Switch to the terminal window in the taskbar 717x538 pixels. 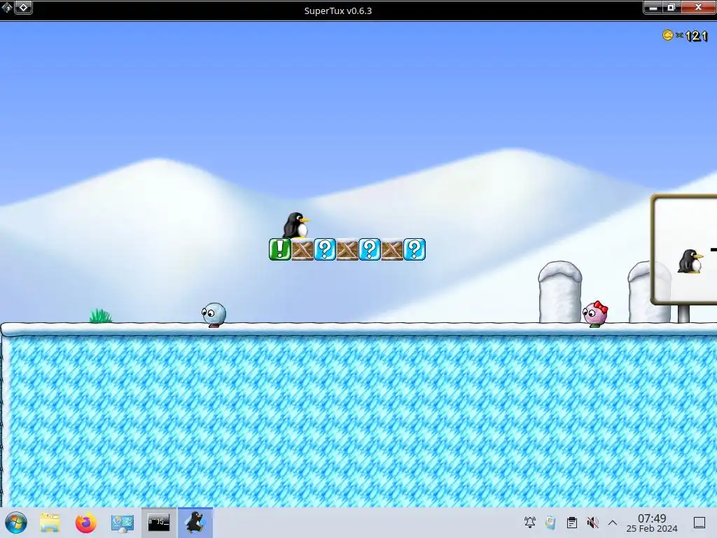pos(159,523)
